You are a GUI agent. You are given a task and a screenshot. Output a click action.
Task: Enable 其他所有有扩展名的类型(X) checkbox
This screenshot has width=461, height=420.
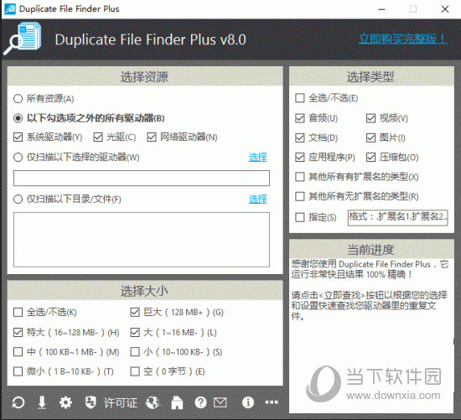point(299,177)
